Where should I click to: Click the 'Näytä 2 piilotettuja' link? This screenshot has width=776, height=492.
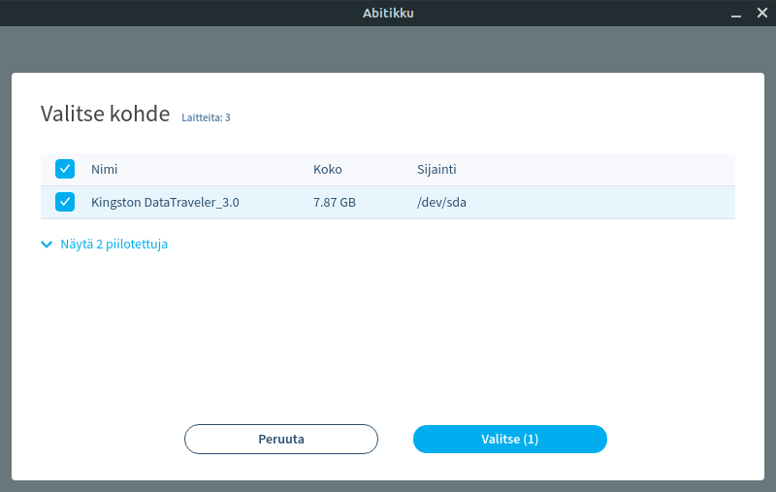click(113, 245)
